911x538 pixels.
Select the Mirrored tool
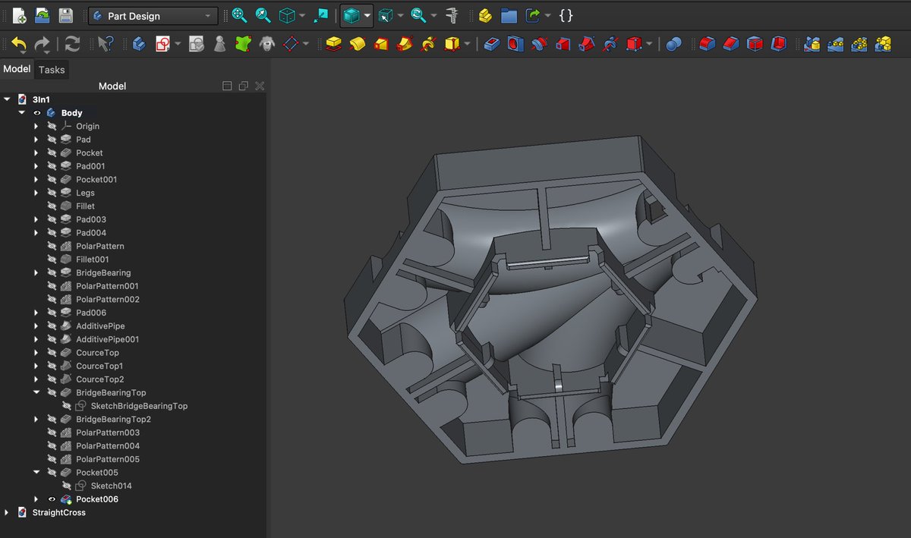pos(812,45)
